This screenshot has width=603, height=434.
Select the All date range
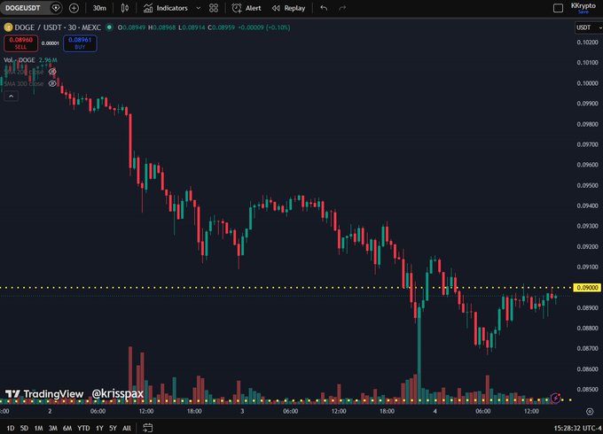[127, 428]
